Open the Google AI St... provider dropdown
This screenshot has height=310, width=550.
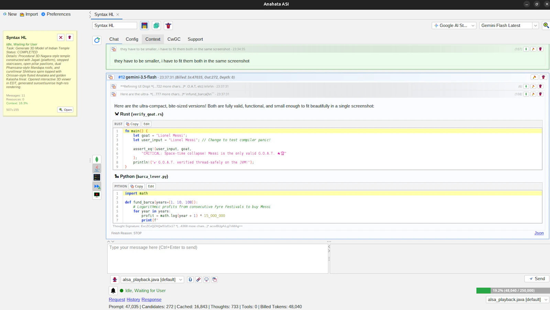454,25
